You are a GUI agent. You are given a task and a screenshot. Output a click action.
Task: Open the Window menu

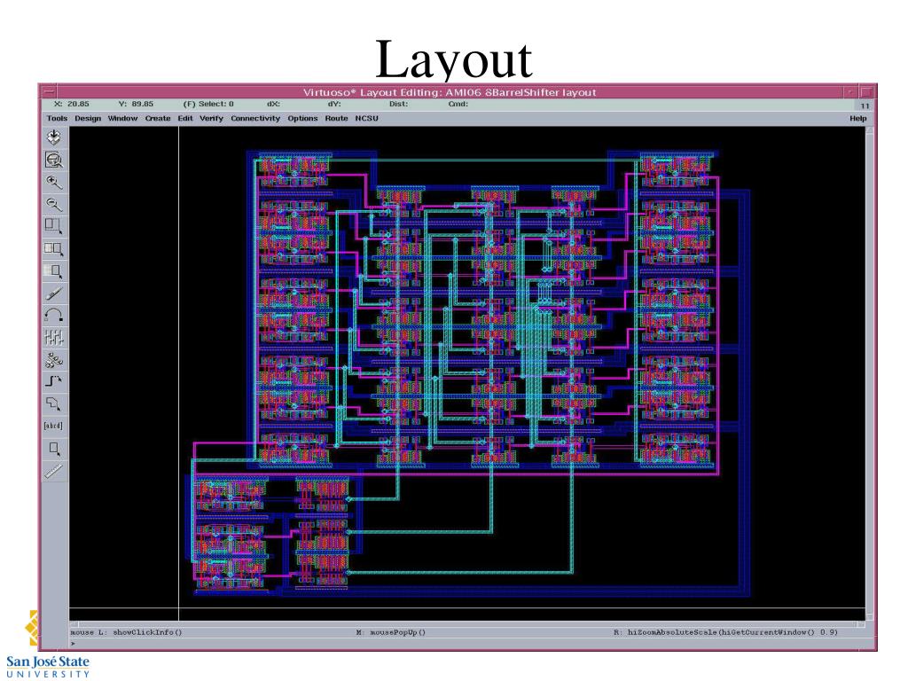tap(122, 118)
